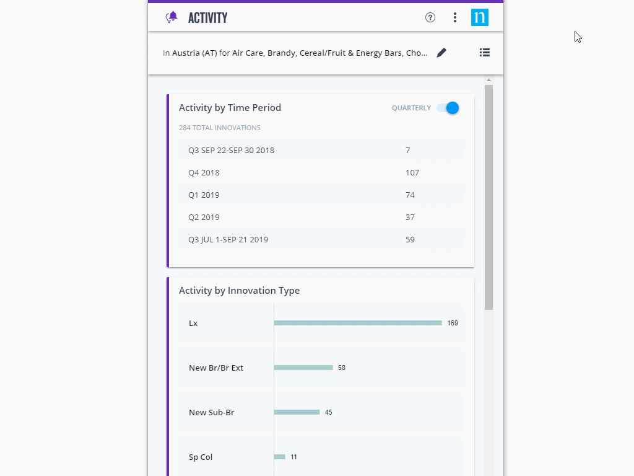This screenshot has width=634, height=476.
Task: Click the Q3 Jul 1-Sep 21 2019 row
Action: pos(321,240)
